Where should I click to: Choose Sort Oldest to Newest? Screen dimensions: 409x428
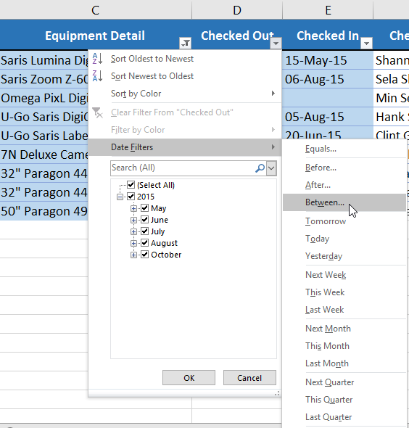pyautogui.click(x=185, y=59)
